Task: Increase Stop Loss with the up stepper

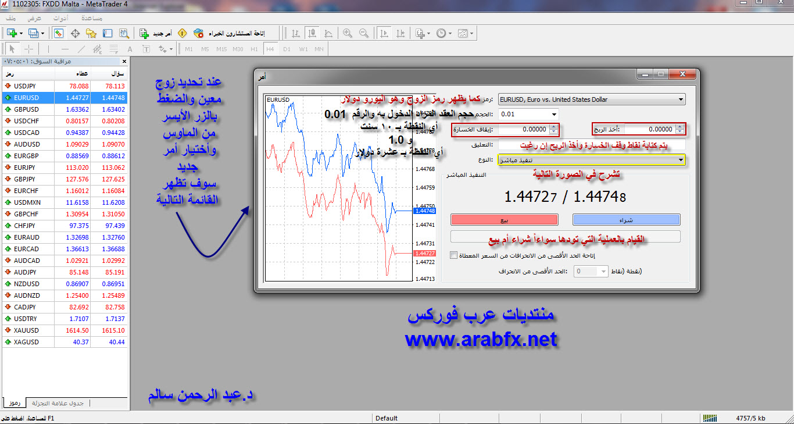Action: [x=553, y=127]
